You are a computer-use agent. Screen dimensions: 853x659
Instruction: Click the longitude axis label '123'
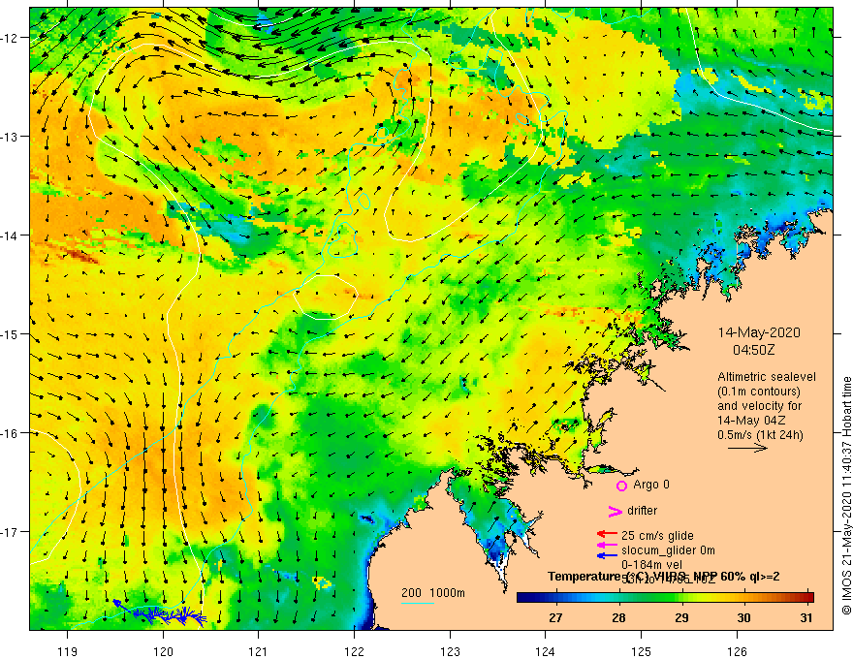[x=450, y=651]
